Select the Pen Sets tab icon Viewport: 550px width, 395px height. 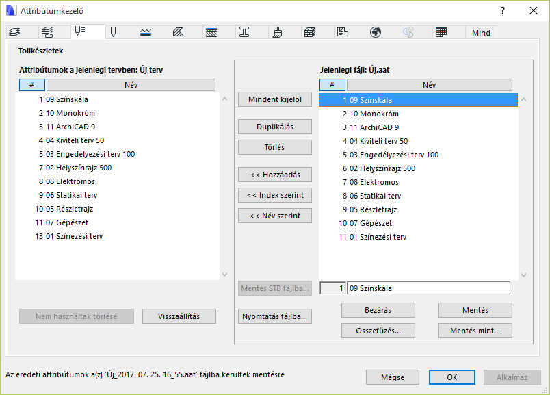tap(80, 31)
